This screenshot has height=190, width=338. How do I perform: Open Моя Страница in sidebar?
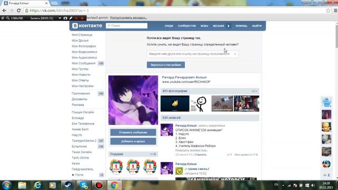pos(82,35)
